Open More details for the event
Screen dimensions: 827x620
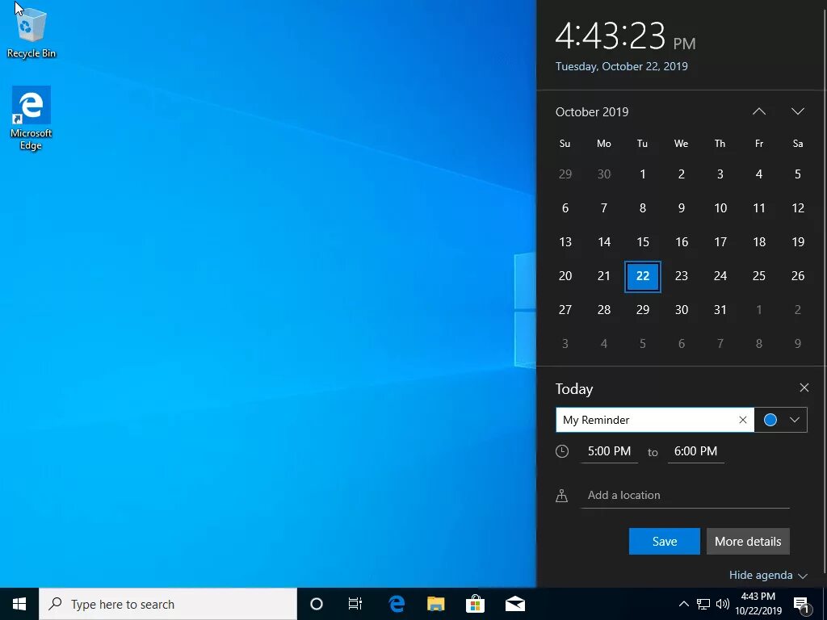(x=748, y=541)
